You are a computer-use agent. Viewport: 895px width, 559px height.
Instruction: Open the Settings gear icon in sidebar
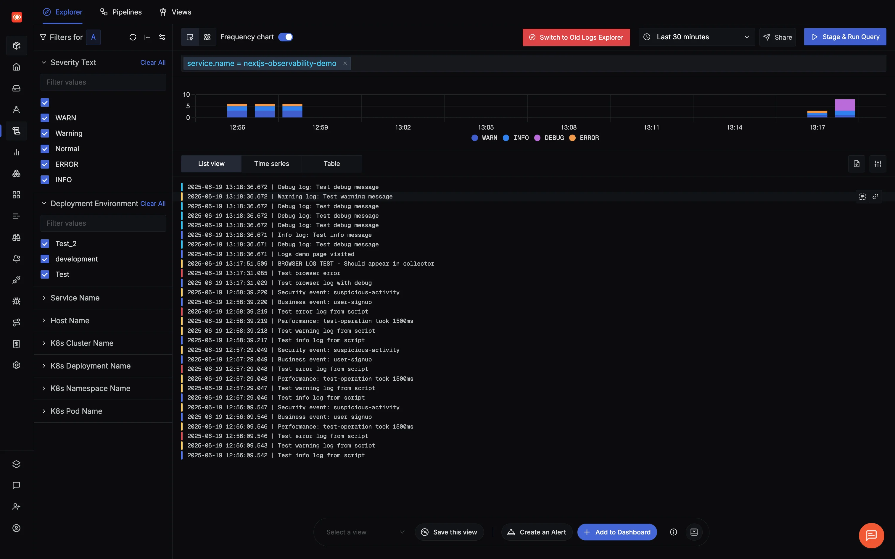tap(16, 365)
